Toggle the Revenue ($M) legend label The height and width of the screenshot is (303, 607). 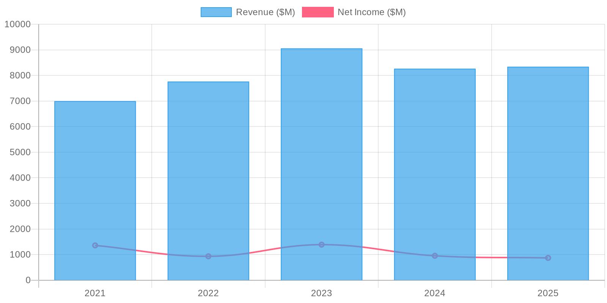265,12
